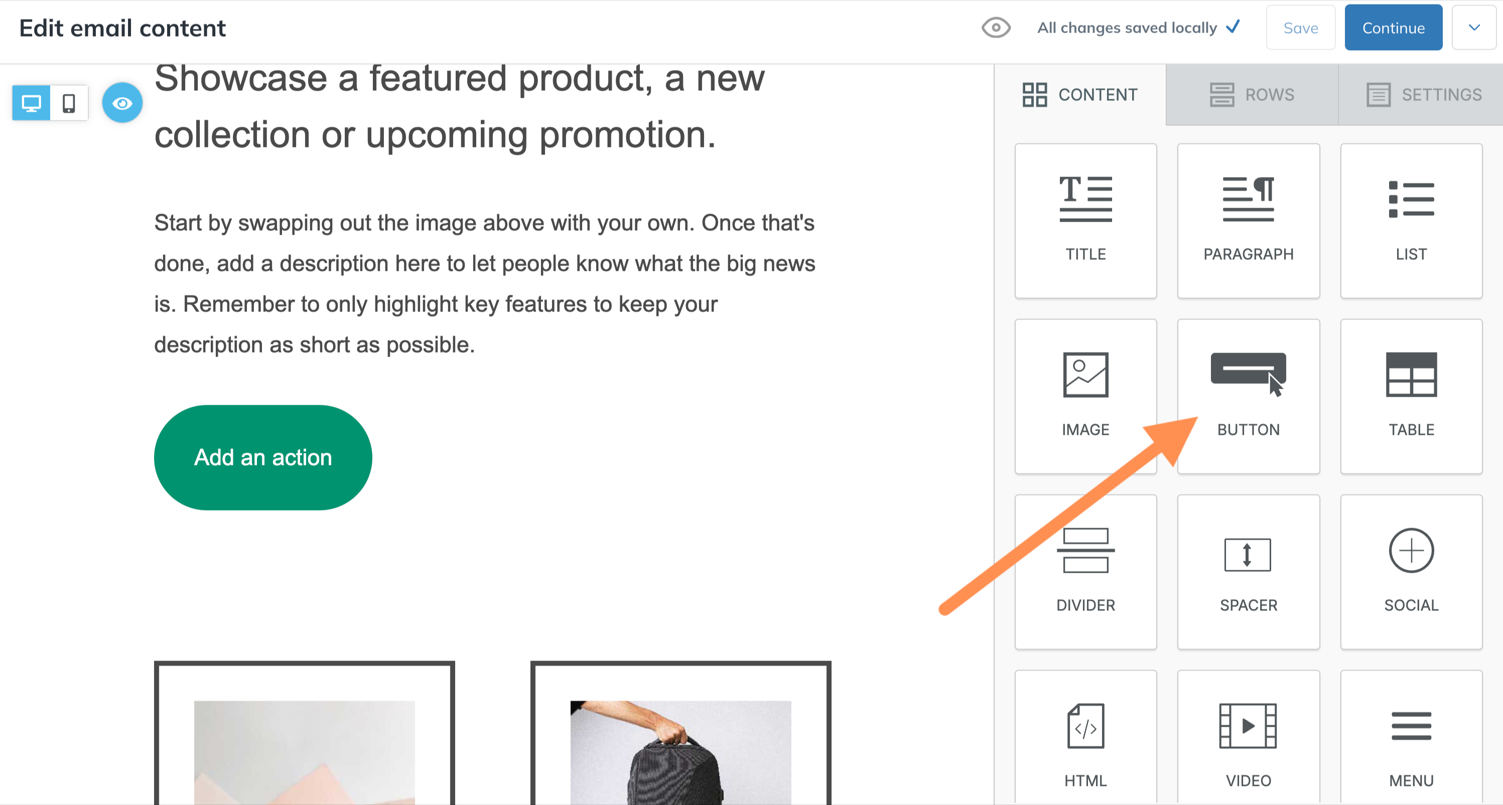Open the dropdown arrow beside Continue
The image size is (1503, 805).
tap(1474, 28)
